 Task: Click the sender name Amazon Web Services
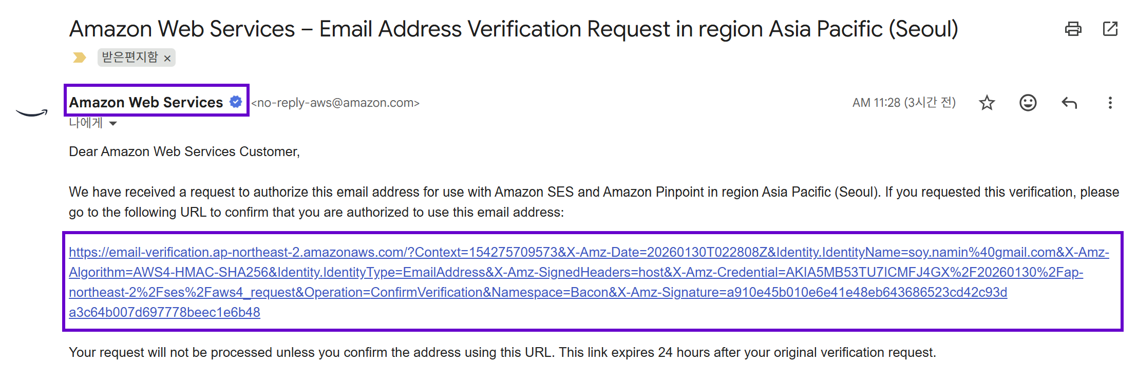click(x=146, y=102)
